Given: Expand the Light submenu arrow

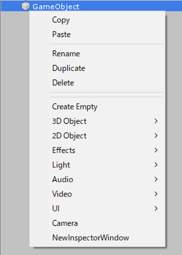Looking at the screenshot, I should coord(156,165).
